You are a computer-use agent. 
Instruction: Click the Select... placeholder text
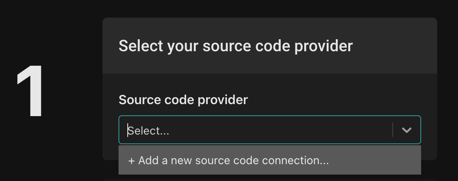tap(149, 131)
